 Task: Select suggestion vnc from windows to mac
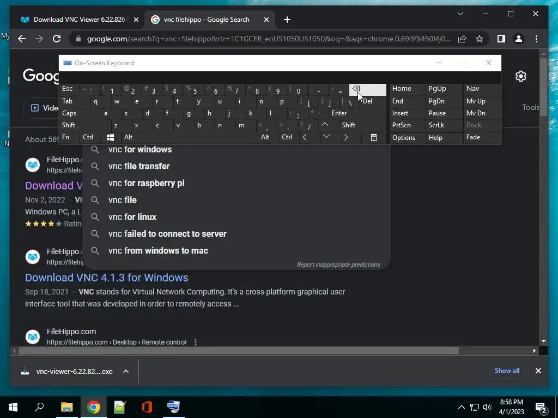pyautogui.click(x=236, y=250)
